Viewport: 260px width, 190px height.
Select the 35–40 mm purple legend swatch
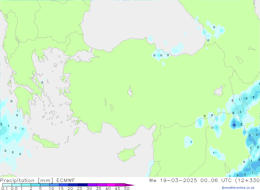click(102, 185)
